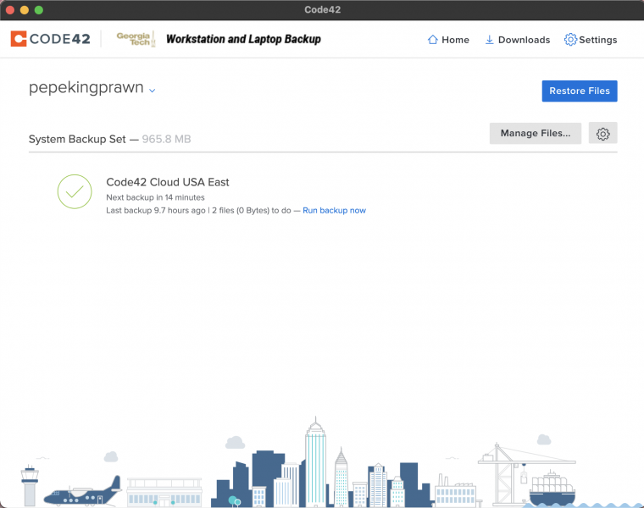Click the green backup status checkmark
The width and height of the screenshot is (644, 508).
[75, 191]
